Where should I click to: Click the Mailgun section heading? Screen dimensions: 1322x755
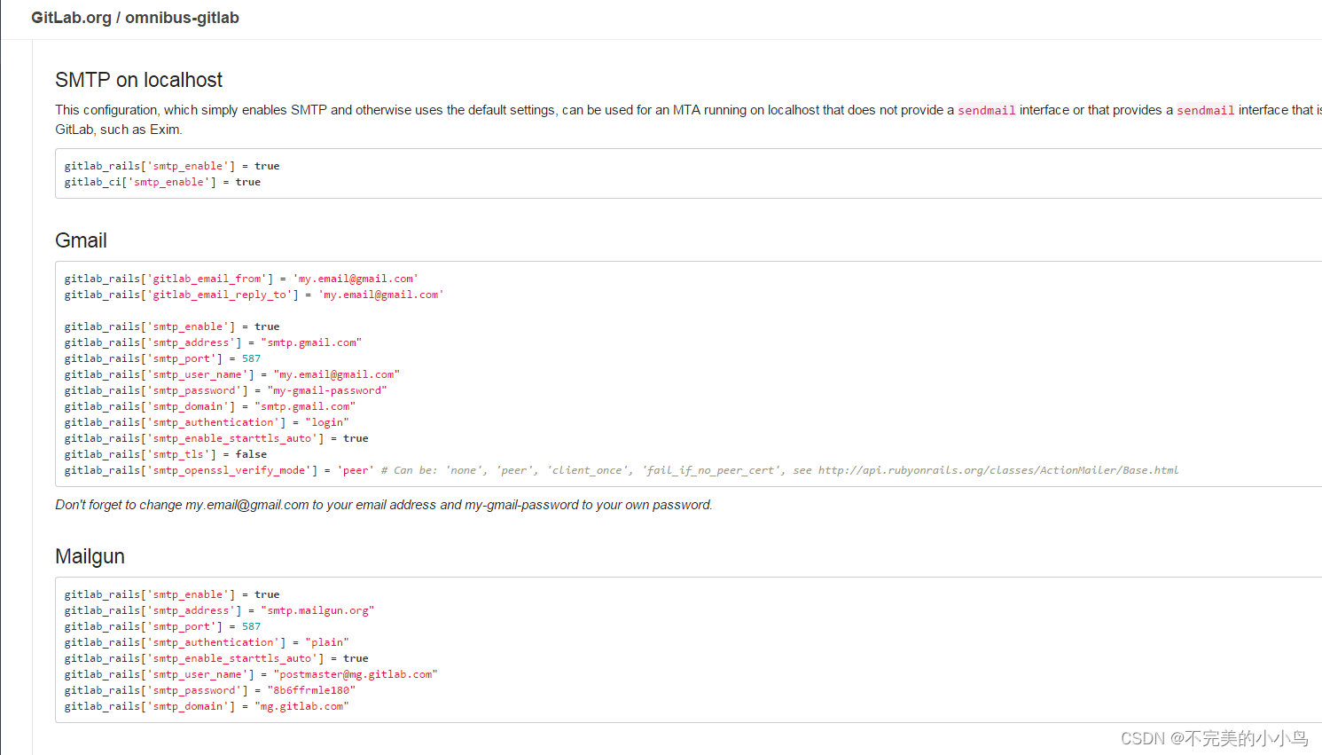pyautogui.click(x=90, y=556)
